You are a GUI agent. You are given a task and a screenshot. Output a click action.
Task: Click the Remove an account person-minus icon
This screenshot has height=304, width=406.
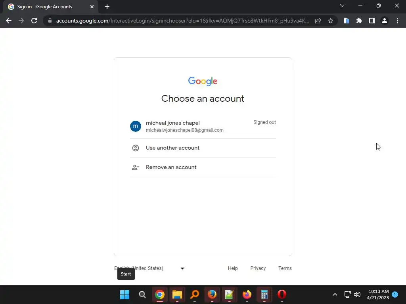tap(136, 167)
